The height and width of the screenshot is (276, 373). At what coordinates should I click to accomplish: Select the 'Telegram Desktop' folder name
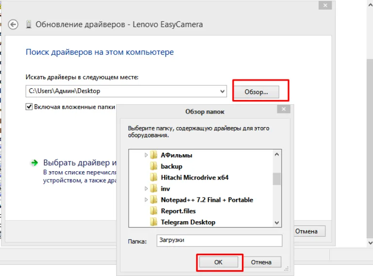(x=188, y=222)
